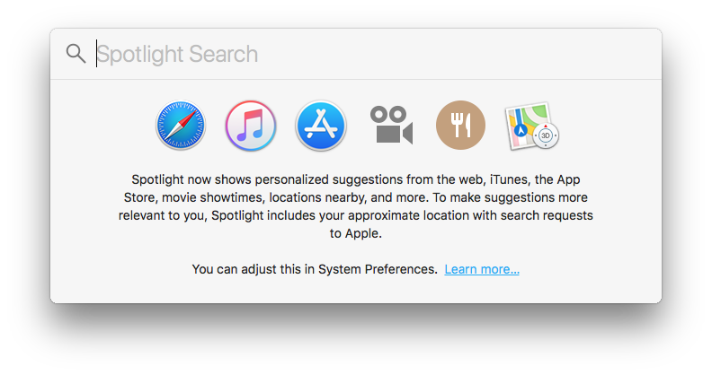The image size is (712, 375).
Task: Select the fork and knife restaurant icon
Action: [460, 125]
